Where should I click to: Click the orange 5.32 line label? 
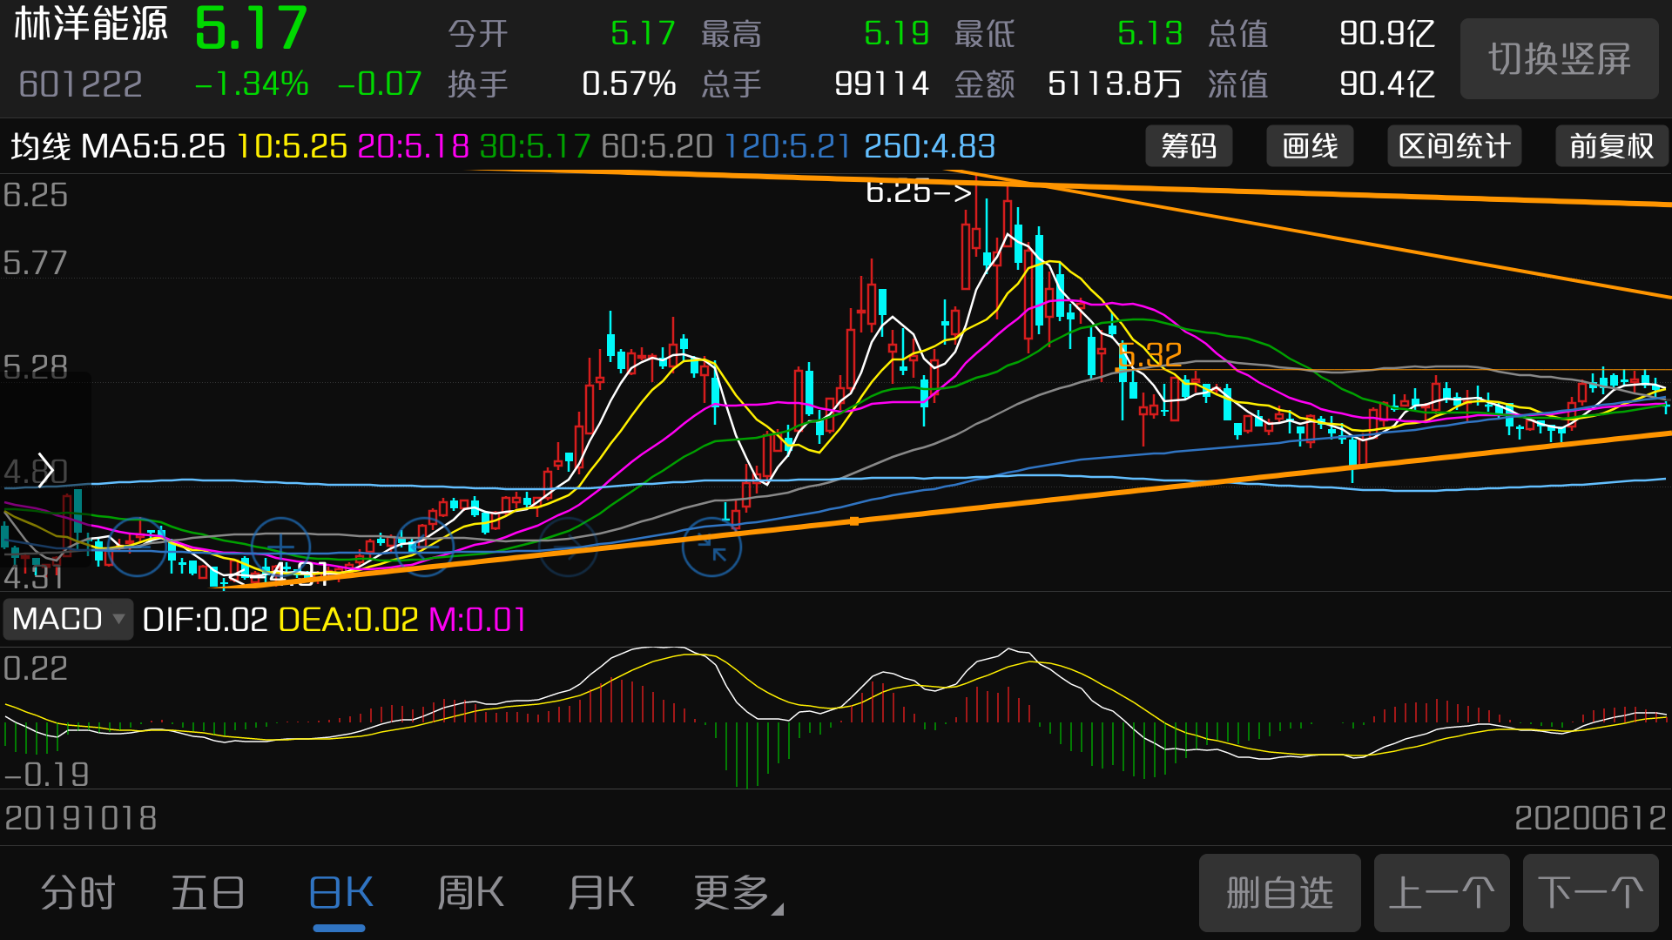(1149, 355)
